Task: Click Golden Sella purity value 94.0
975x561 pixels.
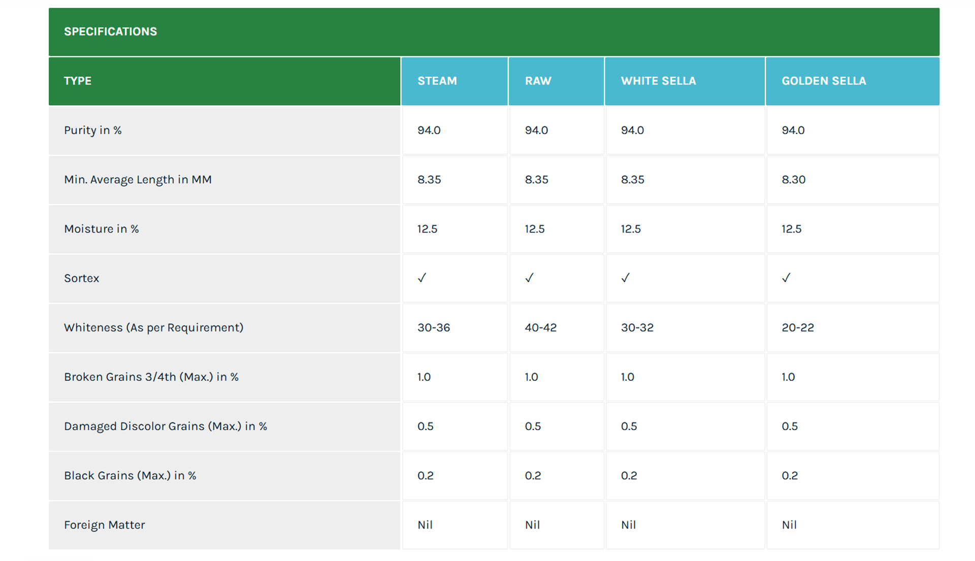Action: pos(793,130)
